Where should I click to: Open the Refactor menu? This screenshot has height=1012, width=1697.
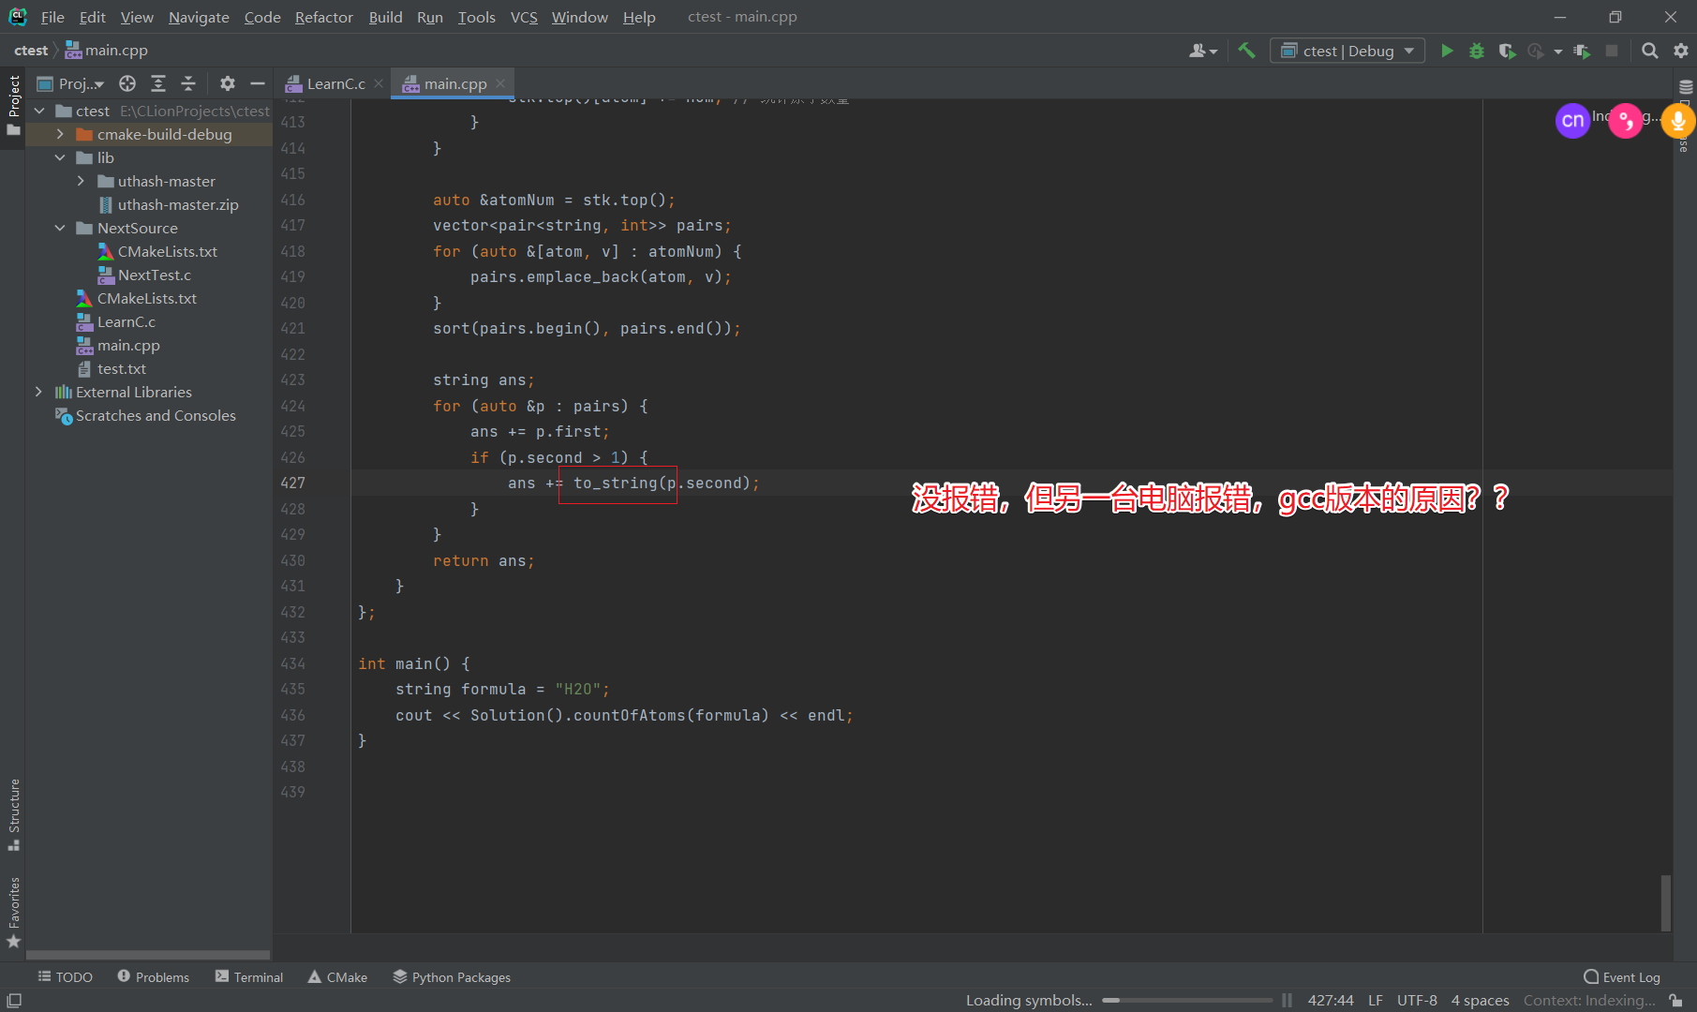pyautogui.click(x=323, y=17)
